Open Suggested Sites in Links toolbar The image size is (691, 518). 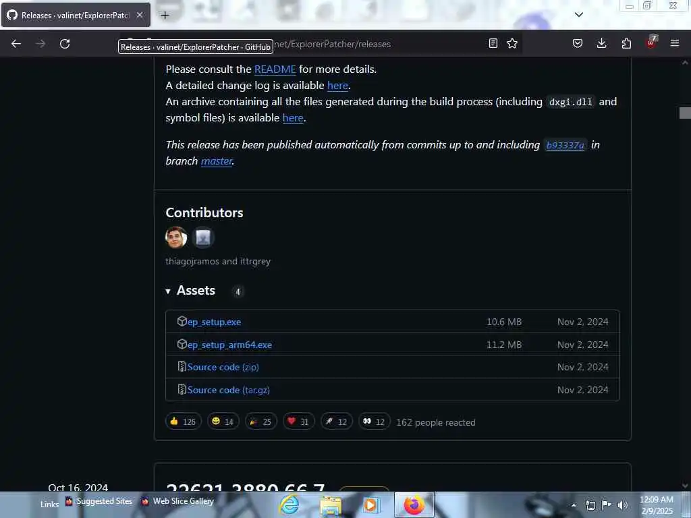[x=99, y=501]
